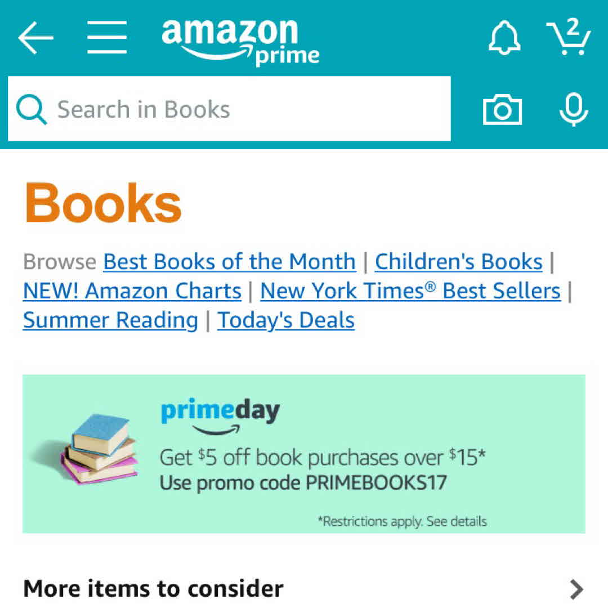The image size is (608, 608).
Task: Browse Children's Books link
Action: [458, 262]
